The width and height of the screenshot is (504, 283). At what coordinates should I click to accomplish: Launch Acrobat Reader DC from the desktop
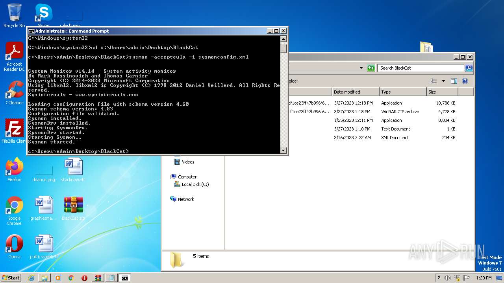click(15, 57)
